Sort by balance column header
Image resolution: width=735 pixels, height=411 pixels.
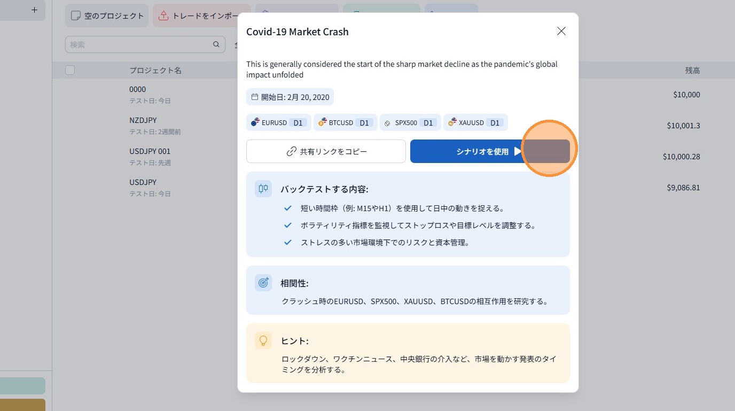(693, 70)
